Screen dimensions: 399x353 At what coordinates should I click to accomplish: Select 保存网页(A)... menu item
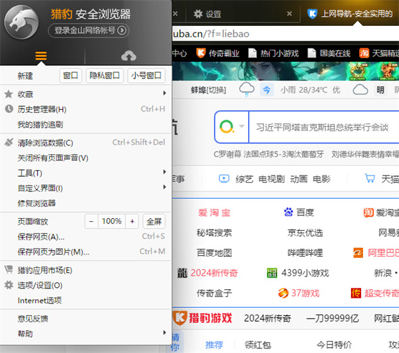point(86,237)
